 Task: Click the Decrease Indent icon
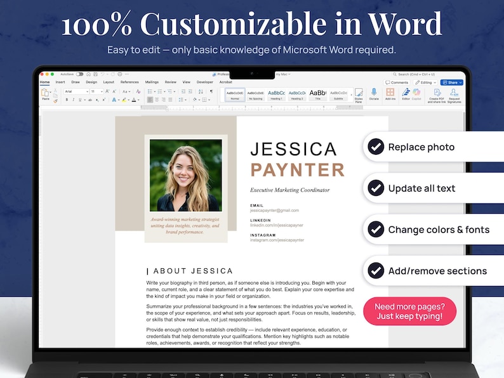(183, 91)
